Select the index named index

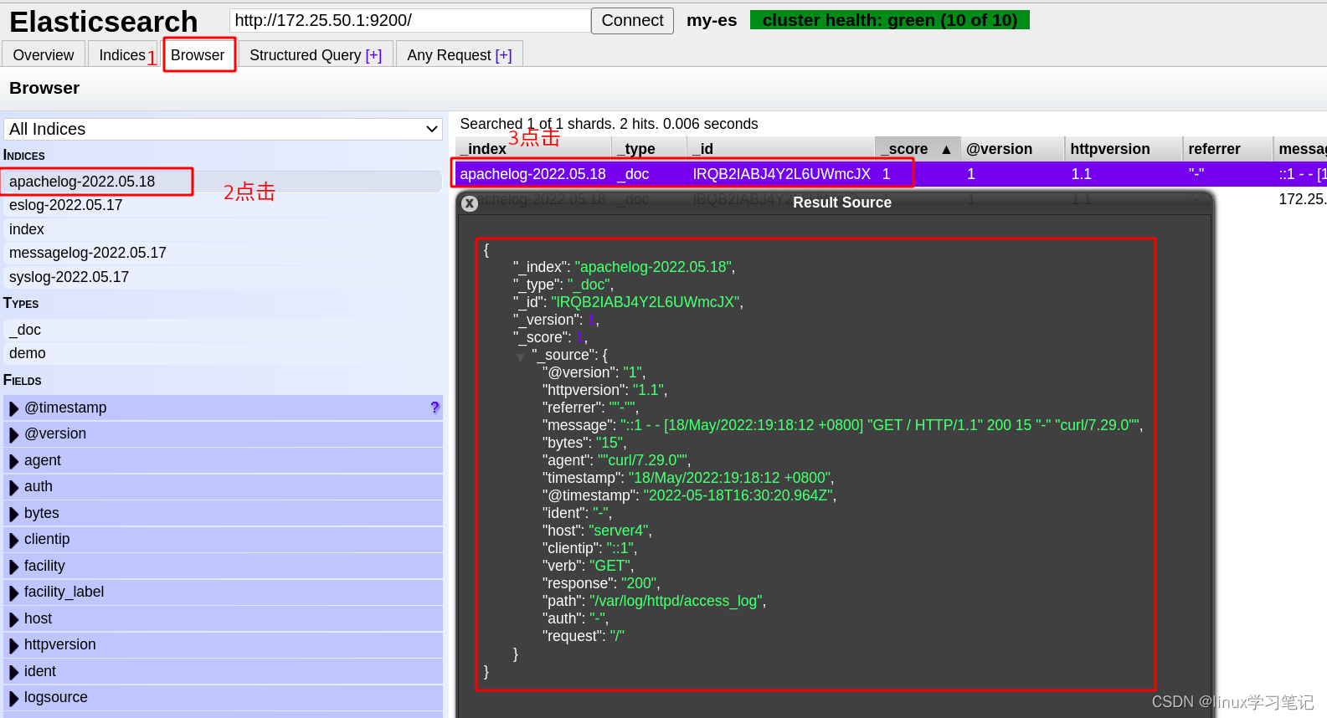pyautogui.click(x=223, y=229)
